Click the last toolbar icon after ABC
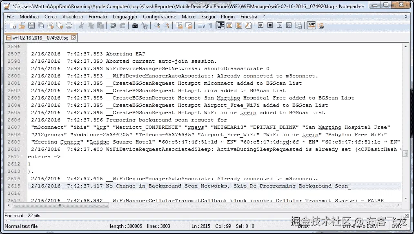Viewport: 414px width, 234px height. 321,26
